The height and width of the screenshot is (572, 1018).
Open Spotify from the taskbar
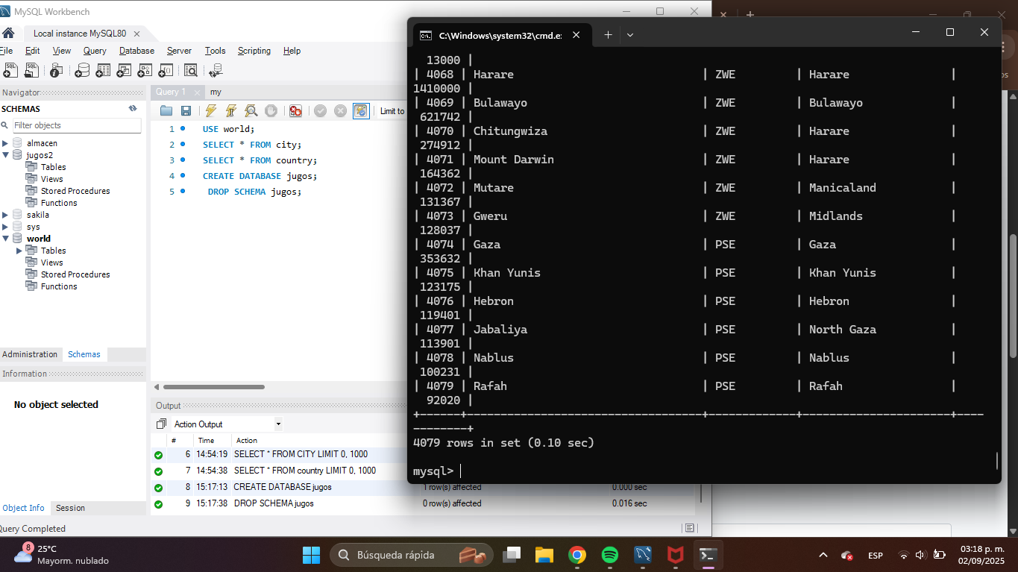pos(609,555)
